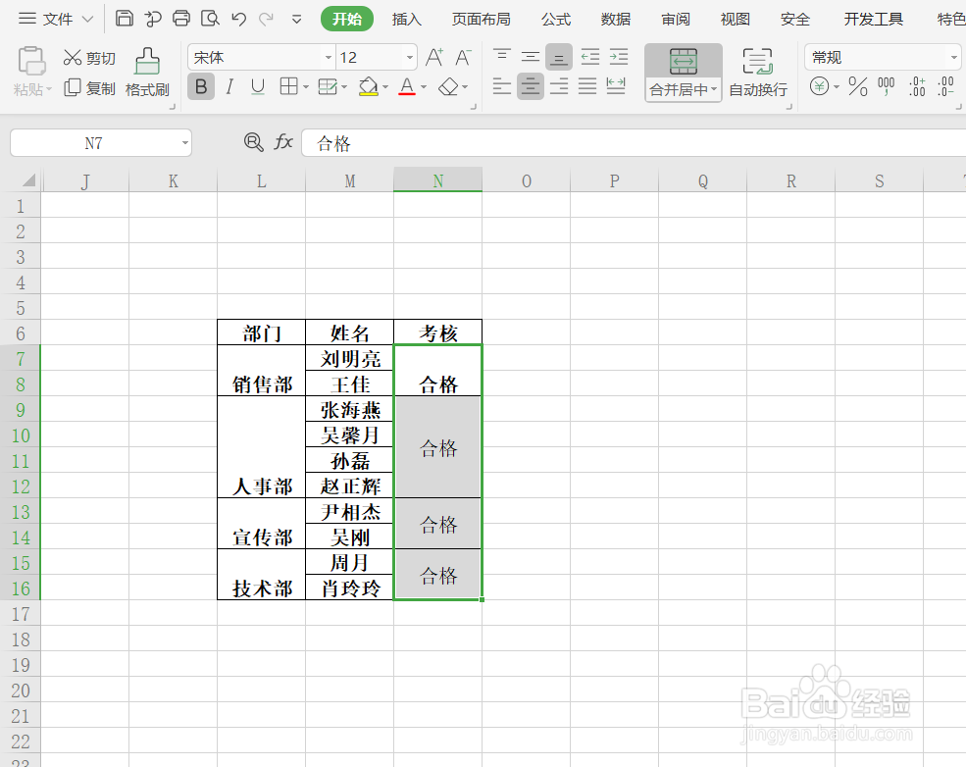Switch to the 公式 (Formulas) tab
This screenshot has height=767, width=966.
tap(556, 19)
